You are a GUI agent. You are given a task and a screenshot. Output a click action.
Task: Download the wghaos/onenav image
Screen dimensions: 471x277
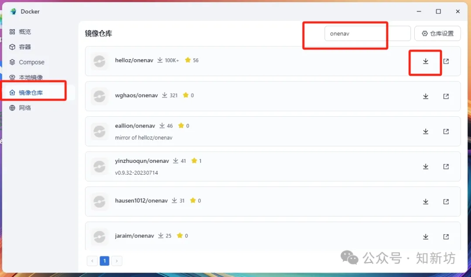tap(425, 96)
